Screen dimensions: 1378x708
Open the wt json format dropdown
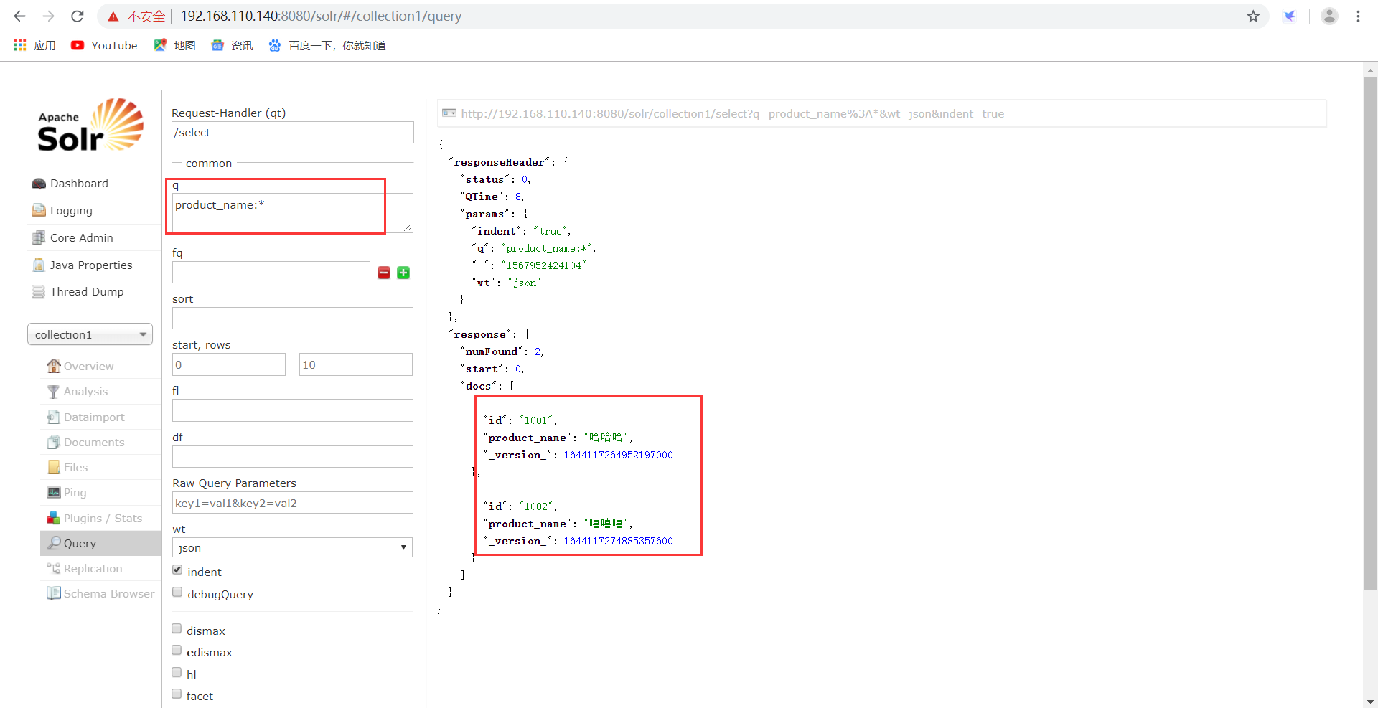(292, 547)
